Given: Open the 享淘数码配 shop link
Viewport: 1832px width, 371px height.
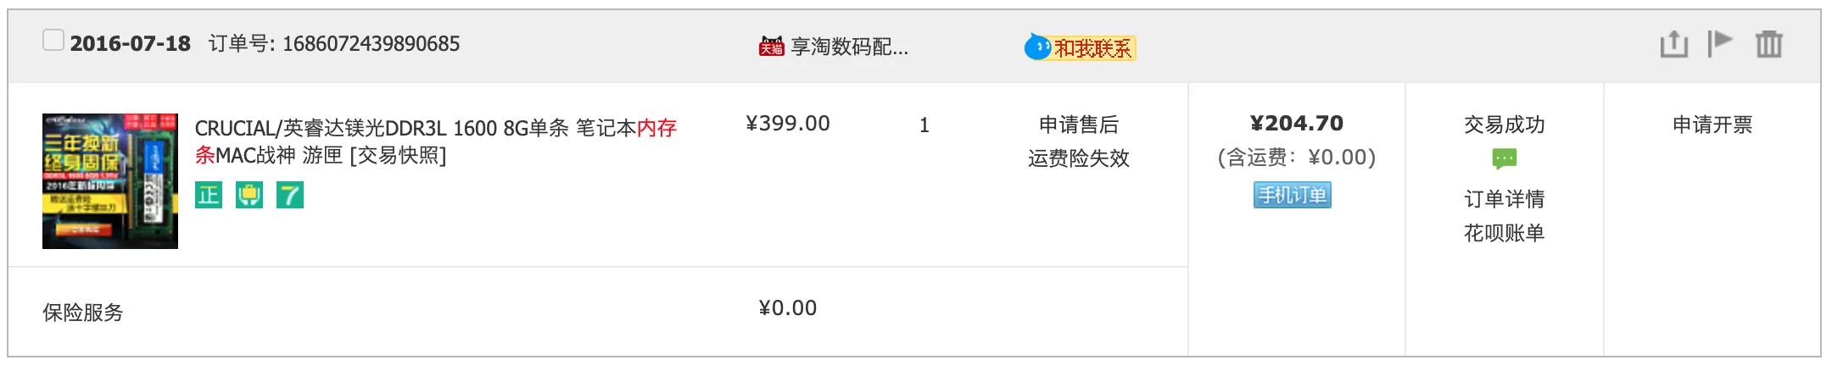Looking at the screenshot, I should pyautogui.click(x=849, y=47).
